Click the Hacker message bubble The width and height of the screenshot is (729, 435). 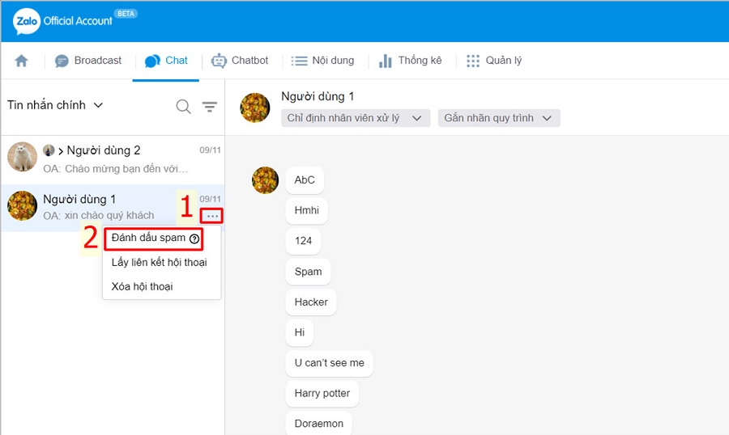pos(311,302)
